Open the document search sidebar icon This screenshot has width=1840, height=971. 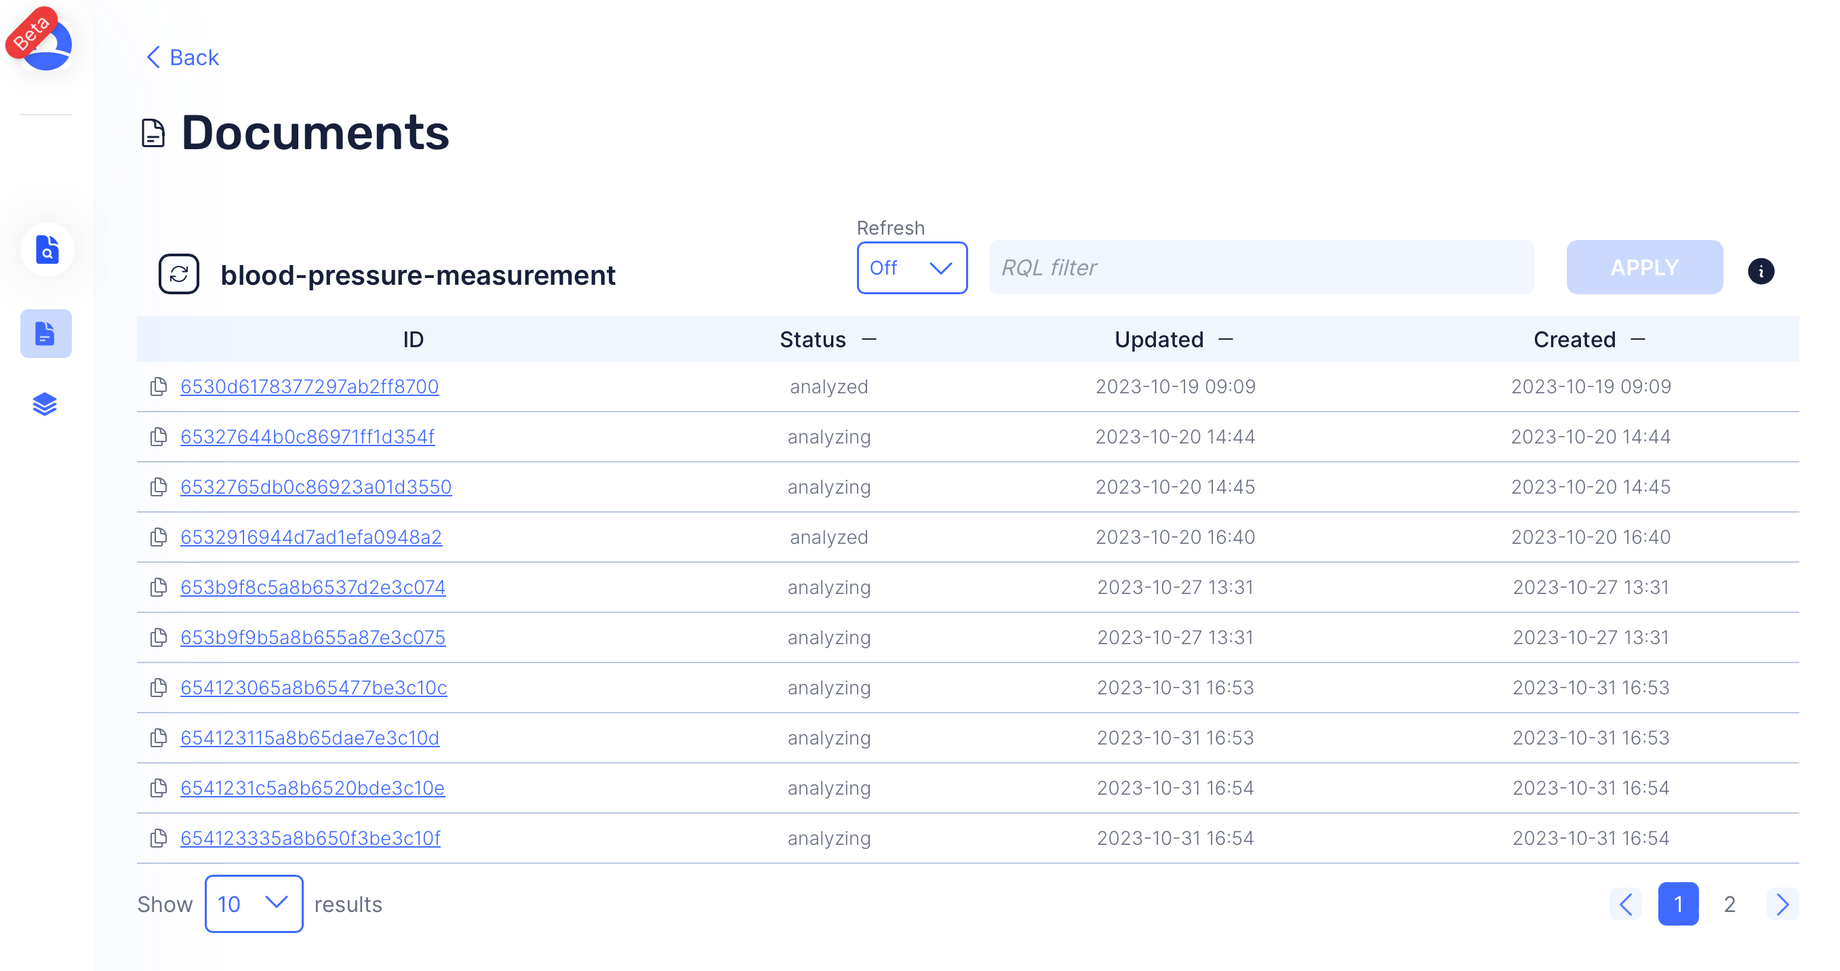46,250
